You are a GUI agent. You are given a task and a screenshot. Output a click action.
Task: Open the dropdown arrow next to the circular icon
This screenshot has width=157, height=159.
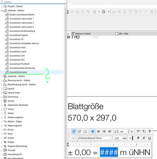click(x=109, y=12)
